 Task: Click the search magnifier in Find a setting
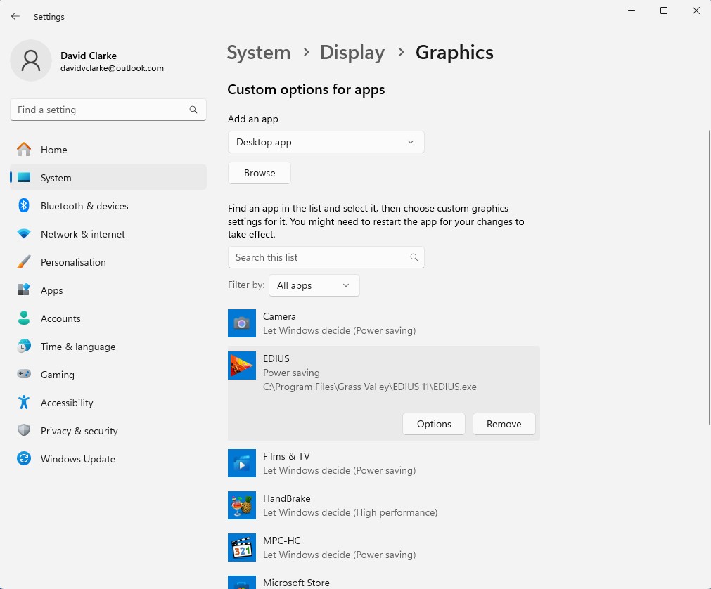(x=193, y=110)
